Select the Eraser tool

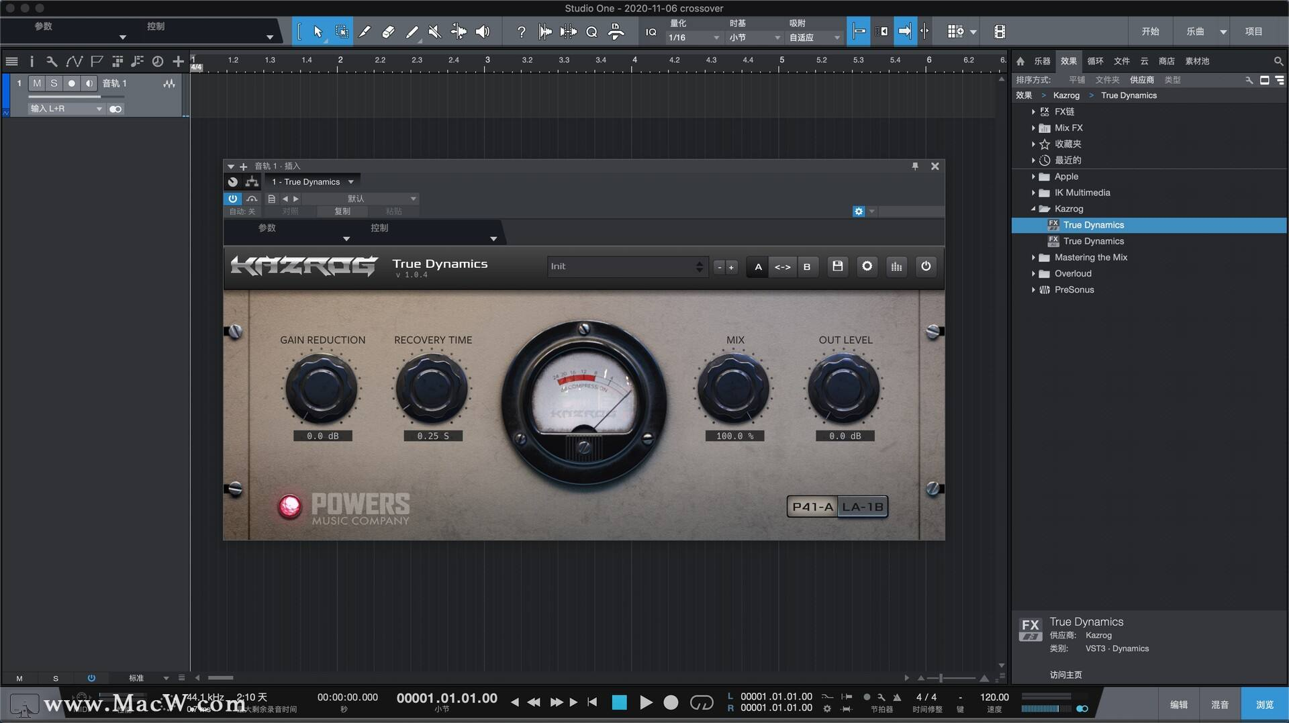click(388, 32)
